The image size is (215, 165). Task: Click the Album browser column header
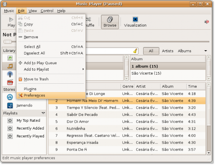[x=168, y=59]
